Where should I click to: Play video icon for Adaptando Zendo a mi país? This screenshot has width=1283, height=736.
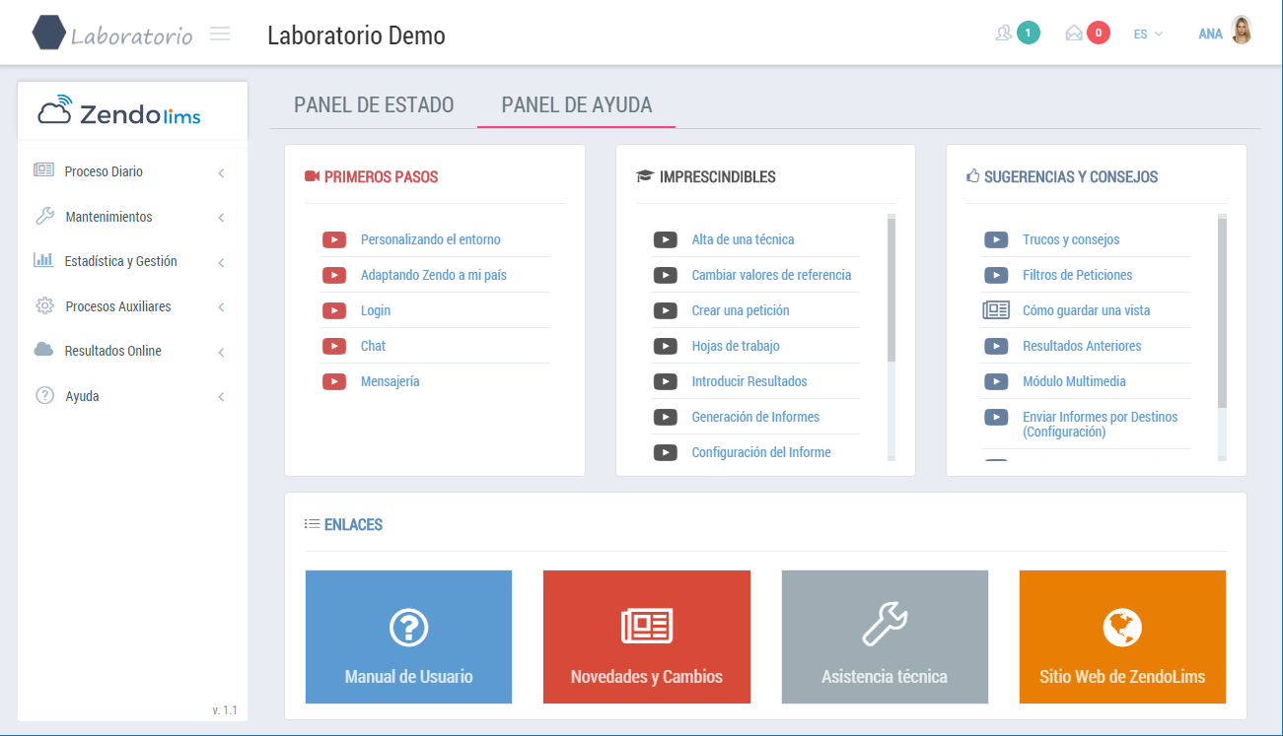click(x=334, y=275)
